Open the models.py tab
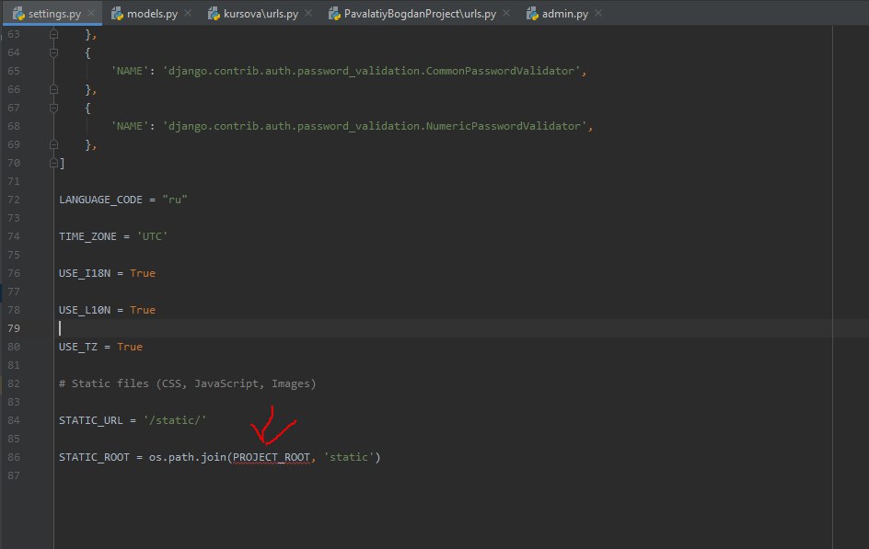 [152, 13]
